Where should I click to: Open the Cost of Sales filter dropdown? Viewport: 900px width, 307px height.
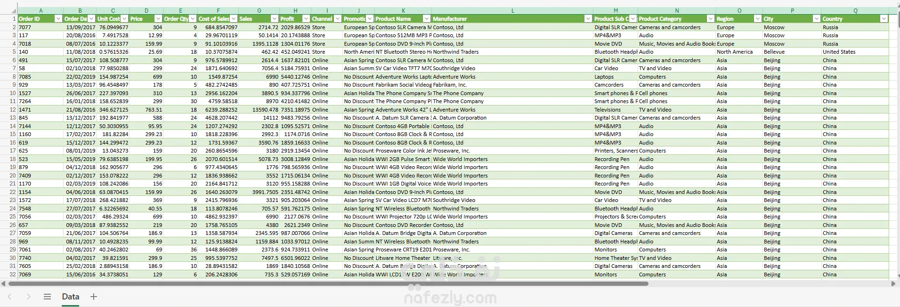[234, 19]
